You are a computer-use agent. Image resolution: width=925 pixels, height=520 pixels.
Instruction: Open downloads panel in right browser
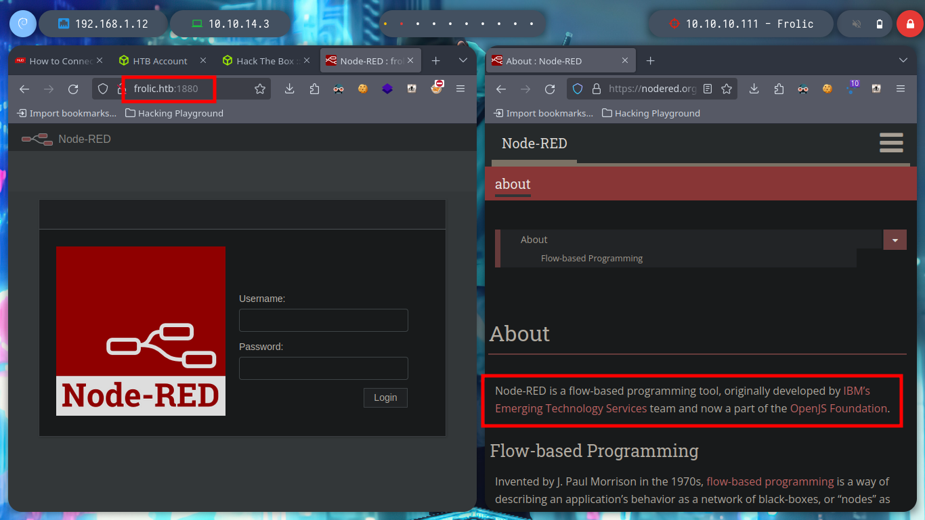pos(754,89)
